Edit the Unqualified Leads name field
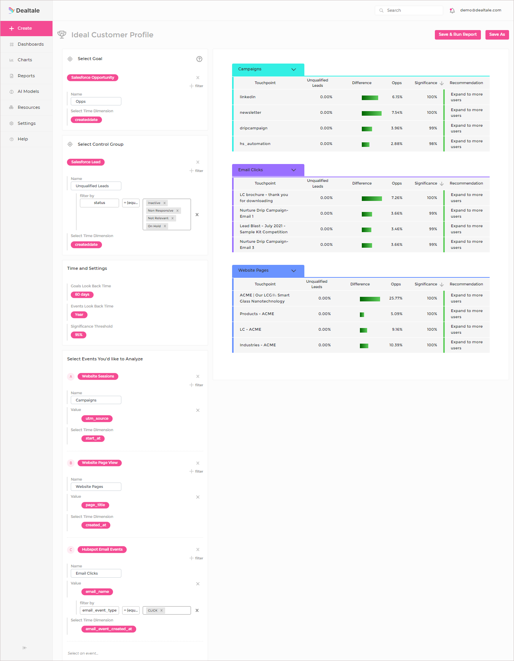 click(x=96, y=186)
